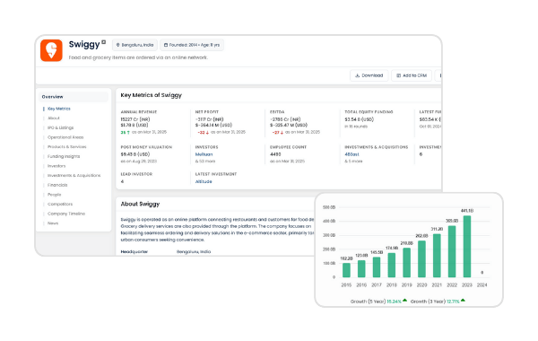The height and width of the screenshot is (341, 538).
Task: Click the more link under Investors
Action: point(205,162)
